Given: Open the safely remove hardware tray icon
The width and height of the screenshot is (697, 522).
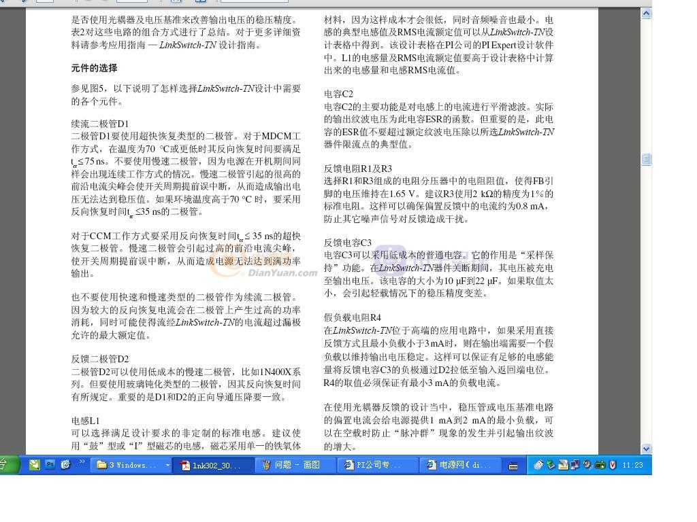Looking at the screenshot, I should click(x=551, y=465).
